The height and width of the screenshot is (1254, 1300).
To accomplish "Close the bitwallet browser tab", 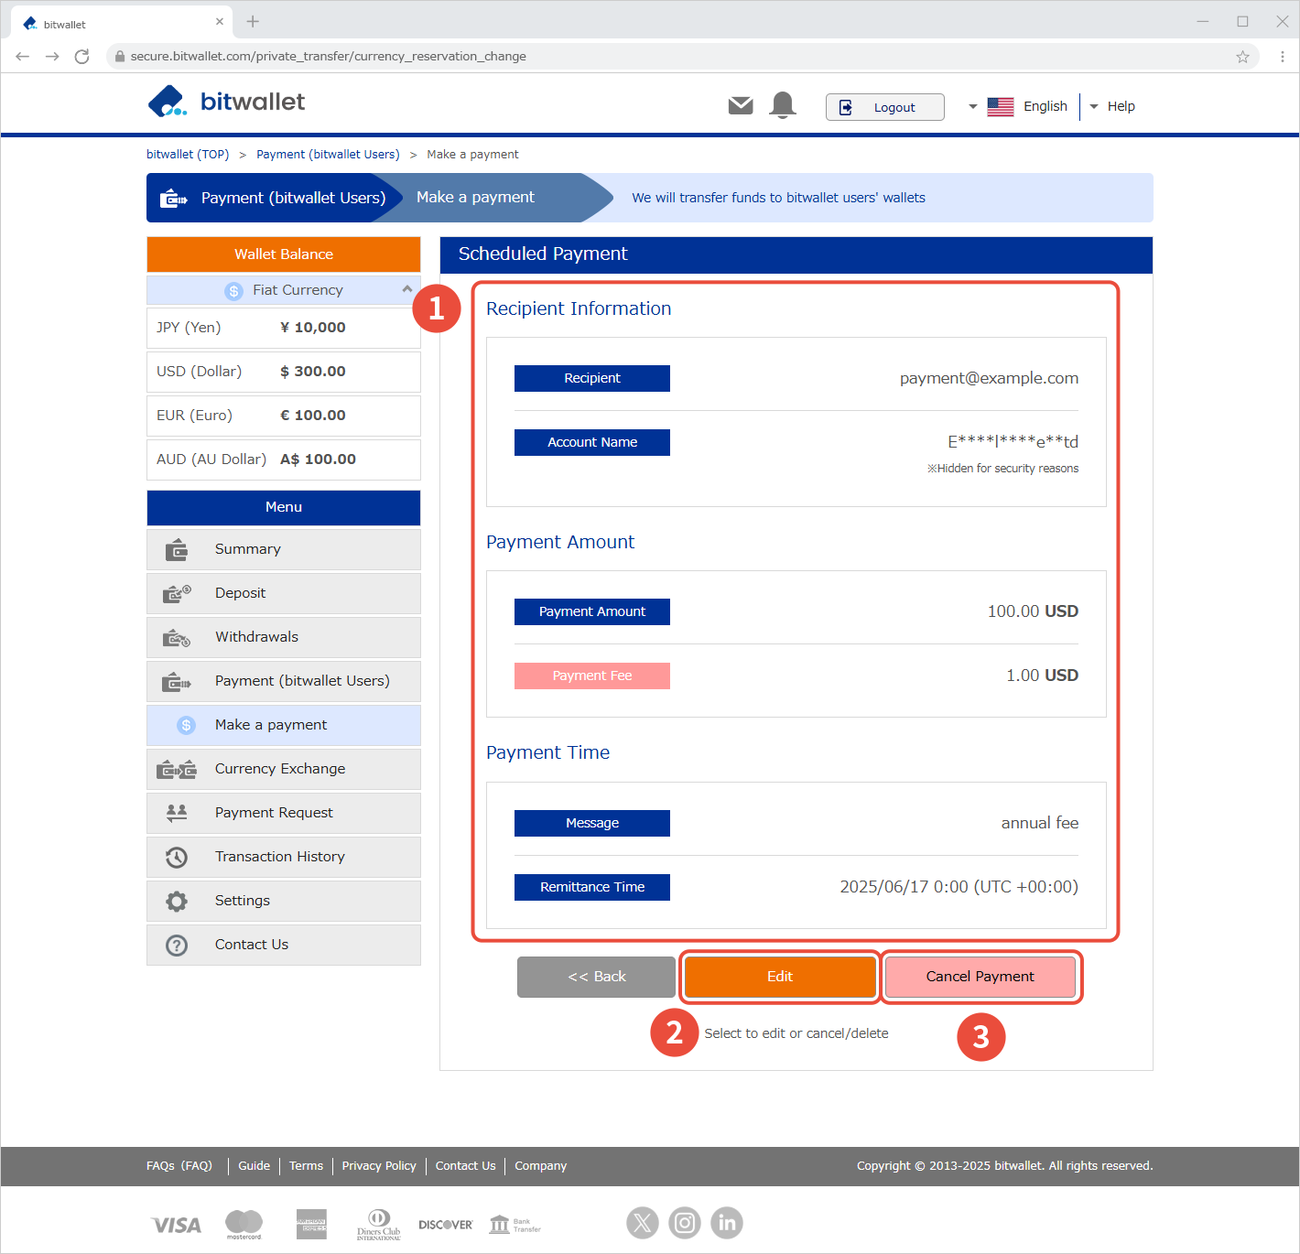I will [220, 22].
